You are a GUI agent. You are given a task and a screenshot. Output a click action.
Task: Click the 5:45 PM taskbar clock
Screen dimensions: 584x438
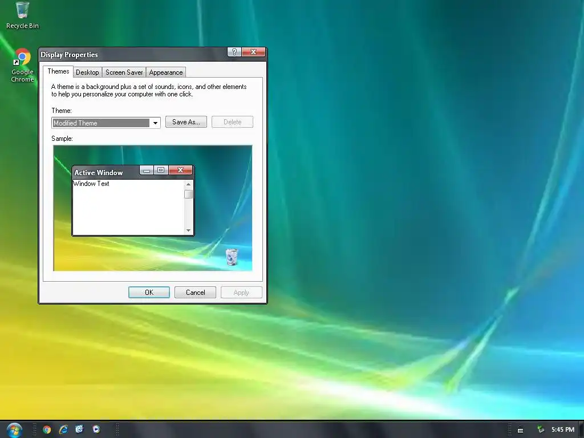tap(563, 429)
